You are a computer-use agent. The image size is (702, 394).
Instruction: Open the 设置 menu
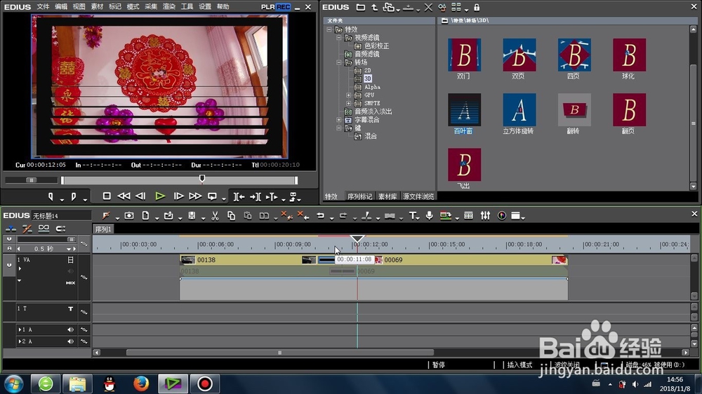(x=204, y=7)
